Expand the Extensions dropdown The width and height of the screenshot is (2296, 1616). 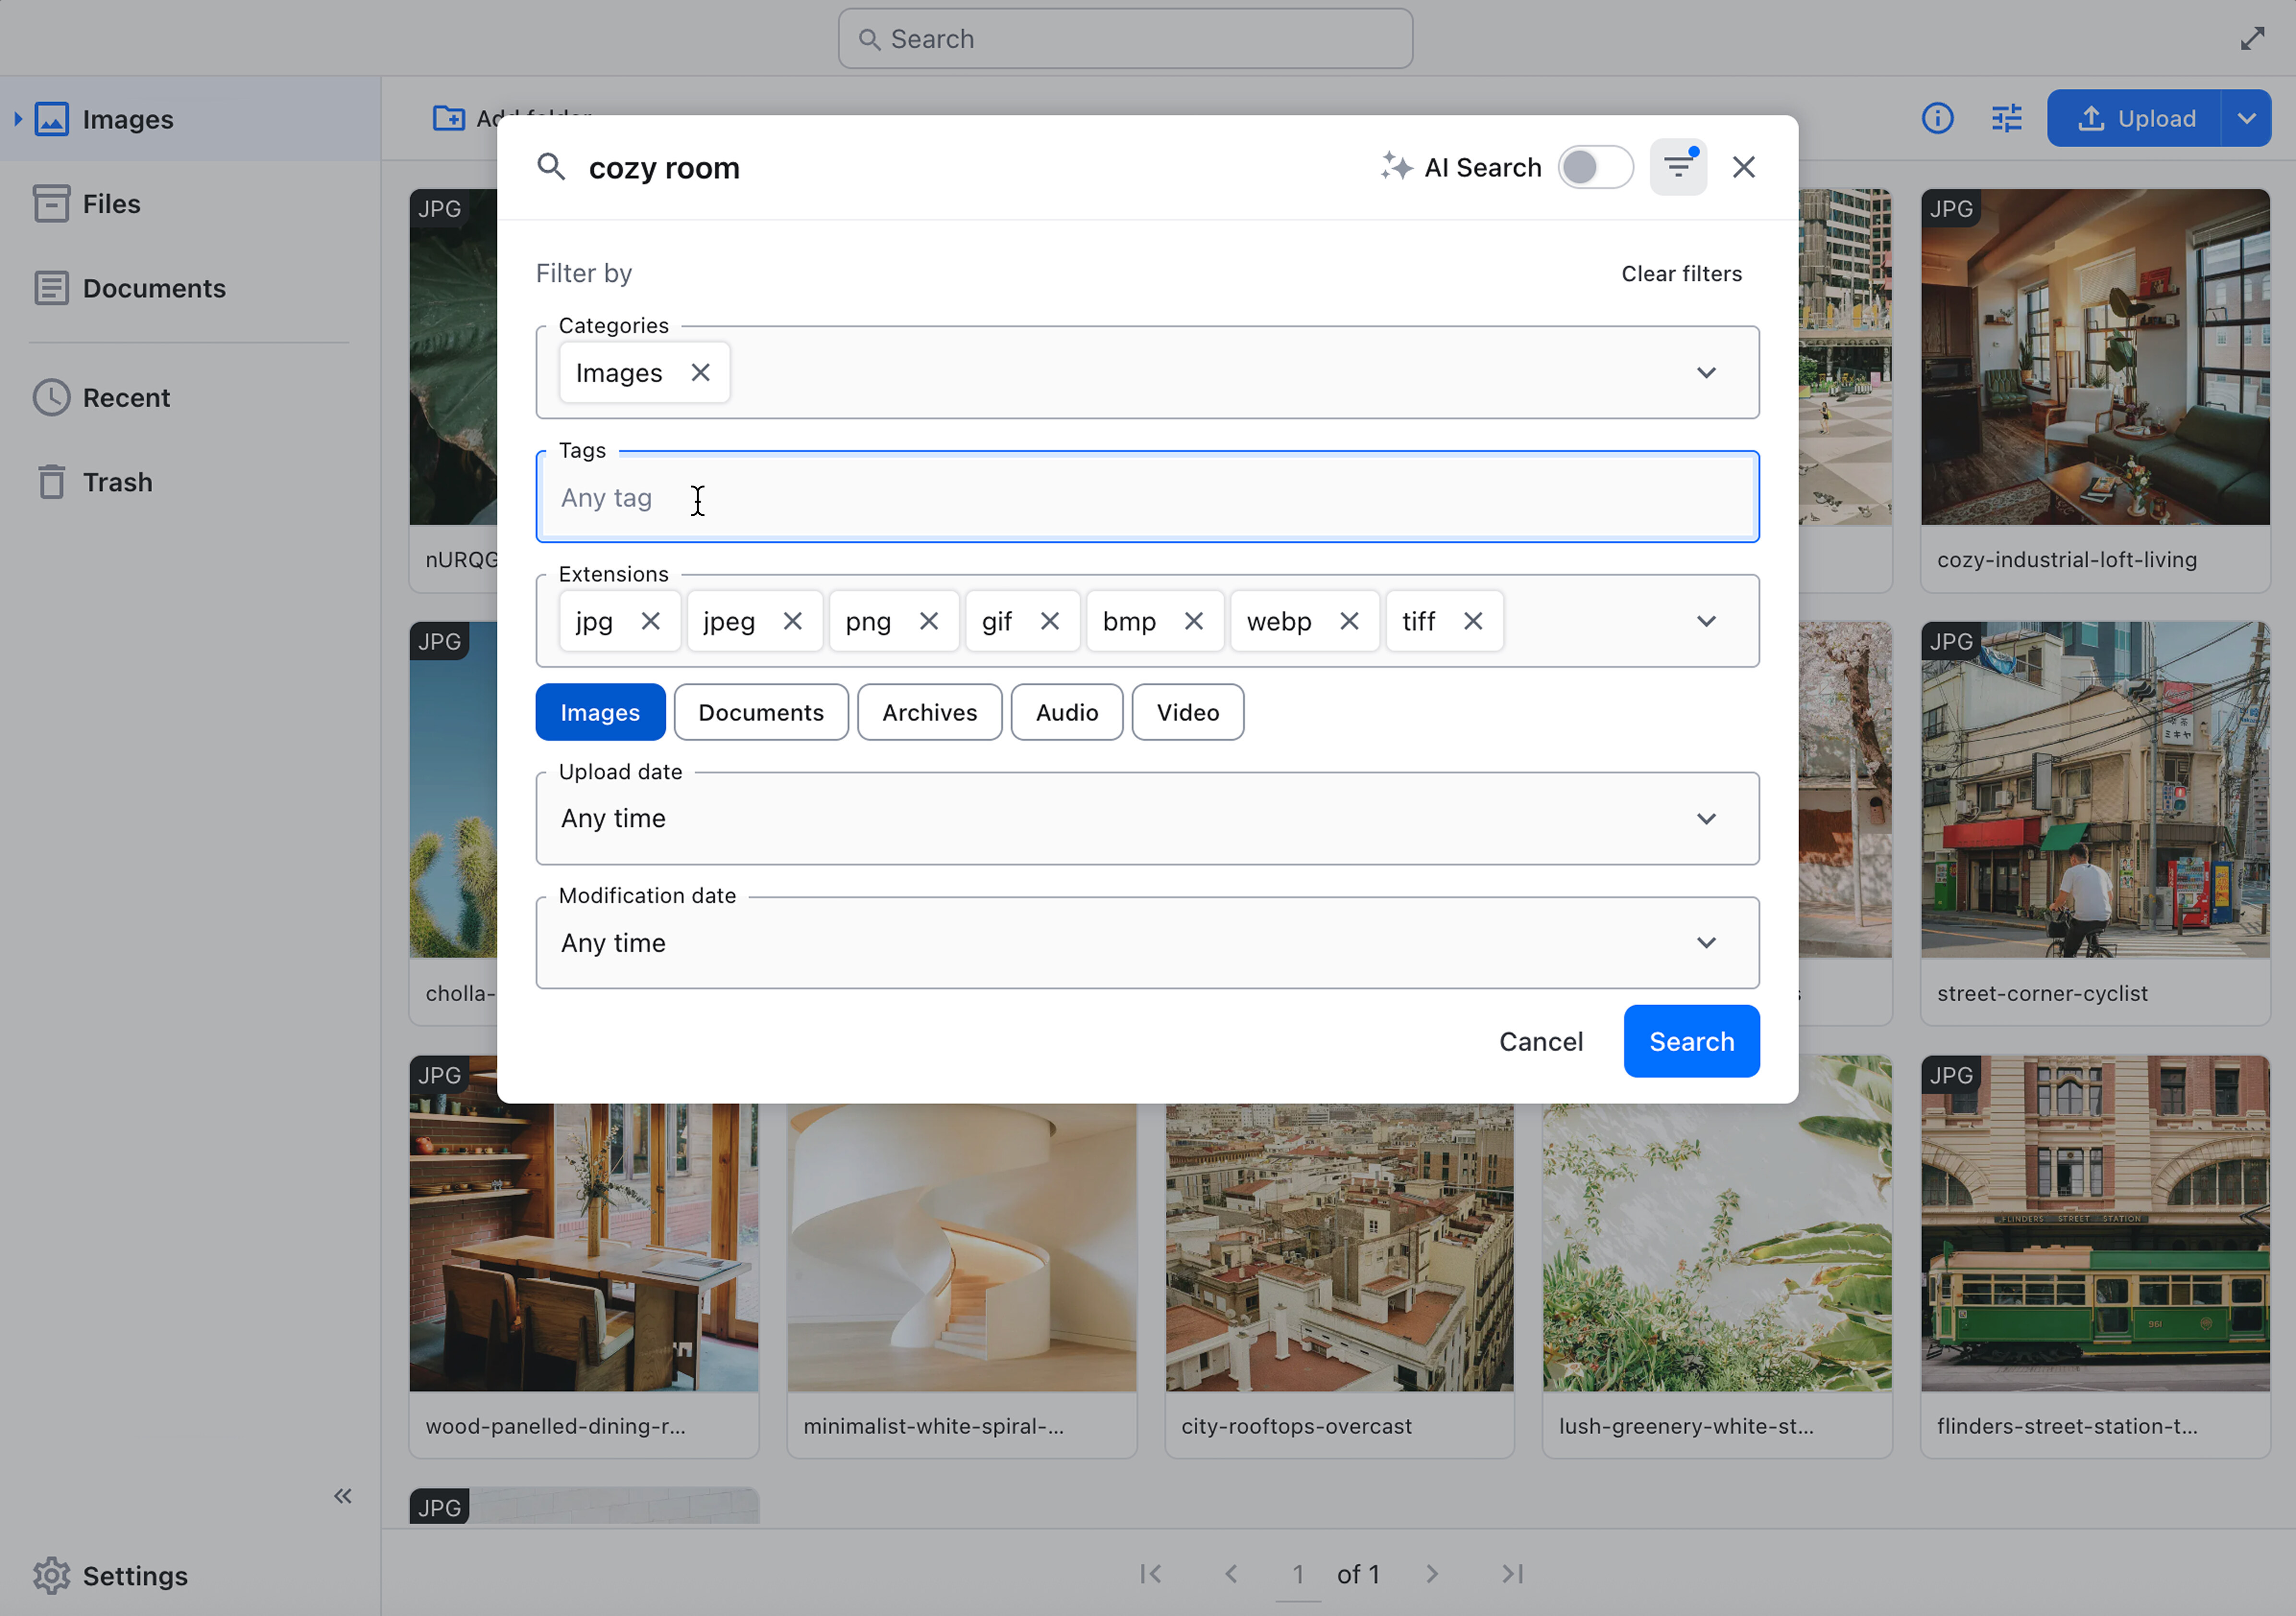tap(1706, 621)
